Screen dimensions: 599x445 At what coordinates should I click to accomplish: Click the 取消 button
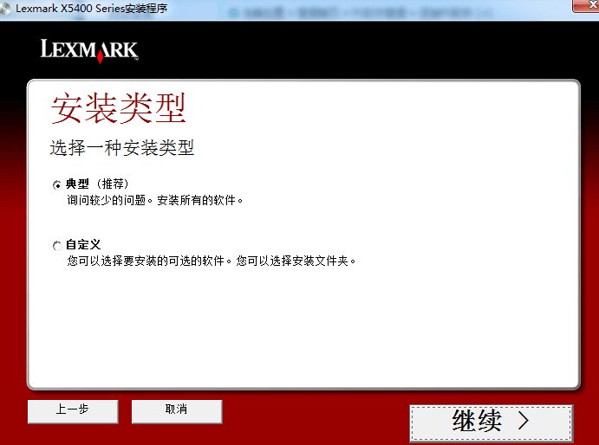pyautogui.click(x=177, y=411)
